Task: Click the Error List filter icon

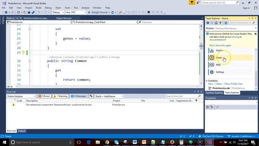Action: 91,96
